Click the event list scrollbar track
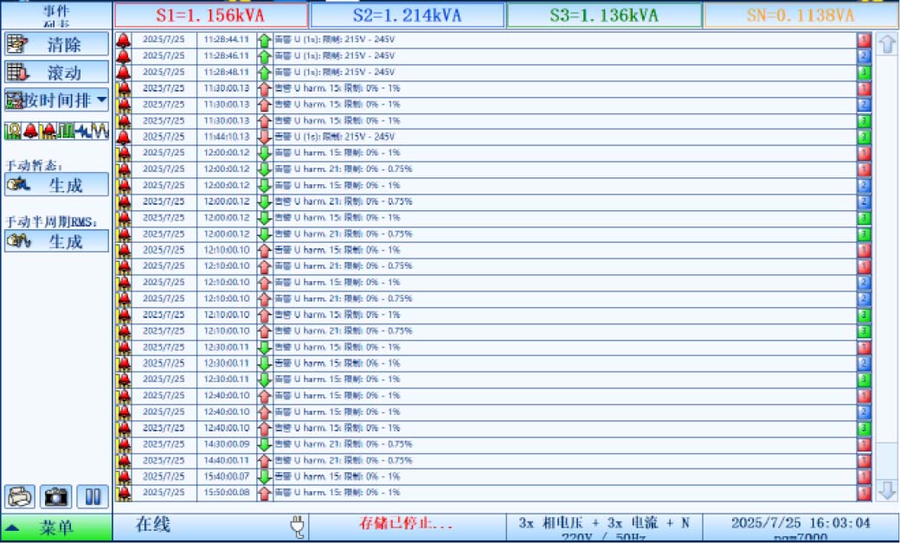The width and height of the screenshot is (900, 543). (x=886, y=259)
